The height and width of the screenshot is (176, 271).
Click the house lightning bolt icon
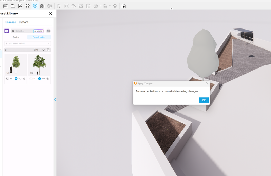click(124, 6)
